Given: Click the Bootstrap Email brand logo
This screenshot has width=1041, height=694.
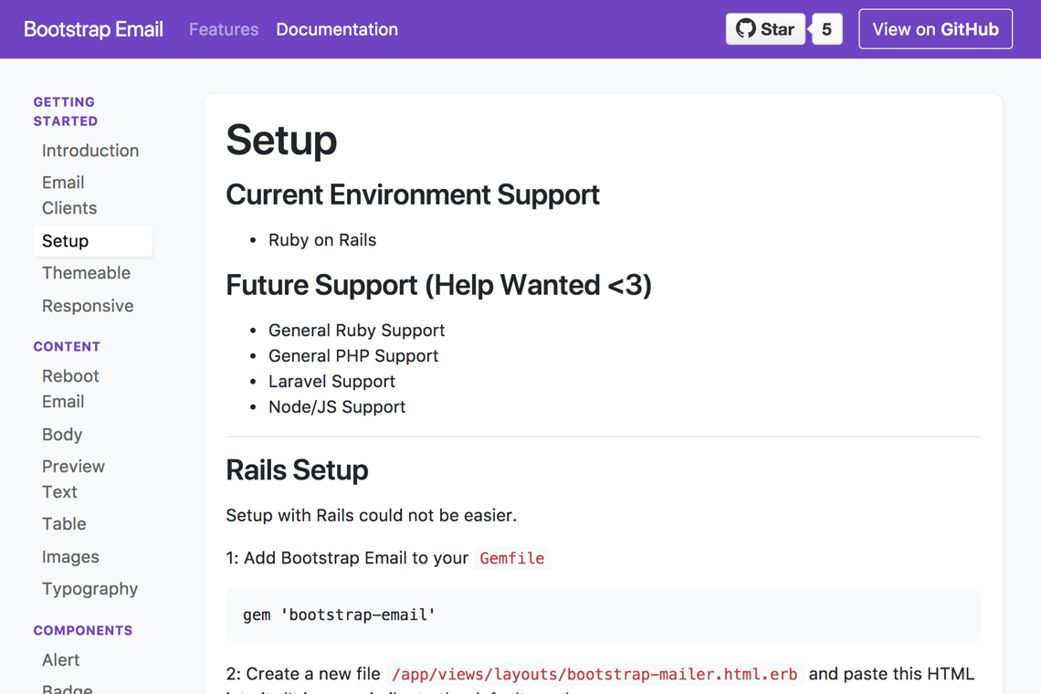Looking at the screenshot, I should pyautogui.click(x=93, y=28).
